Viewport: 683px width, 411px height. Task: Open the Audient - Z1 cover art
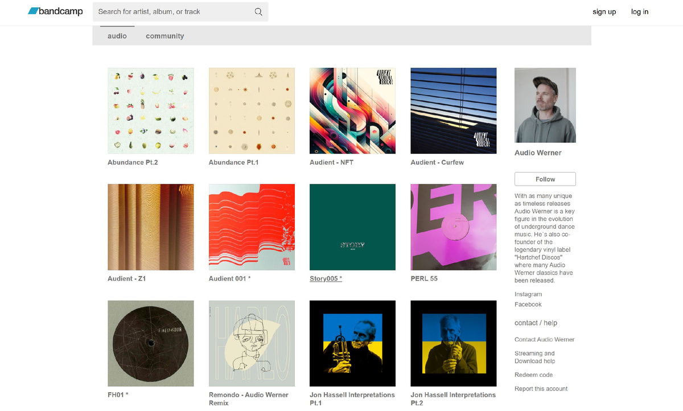pos(151,227)
